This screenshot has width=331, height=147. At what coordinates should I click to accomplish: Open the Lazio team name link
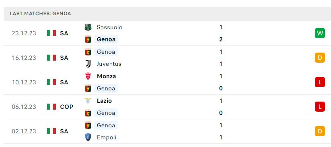[x=104, y=101]
